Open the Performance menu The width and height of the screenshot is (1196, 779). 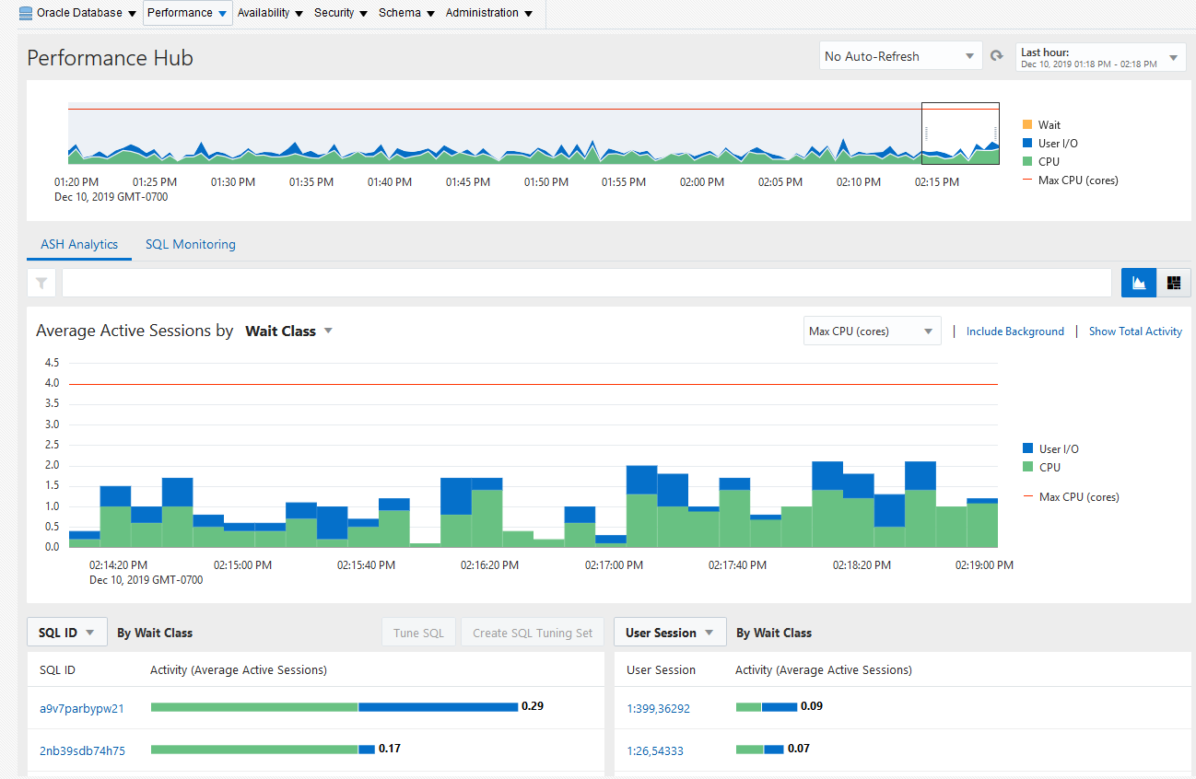[187, 13]
